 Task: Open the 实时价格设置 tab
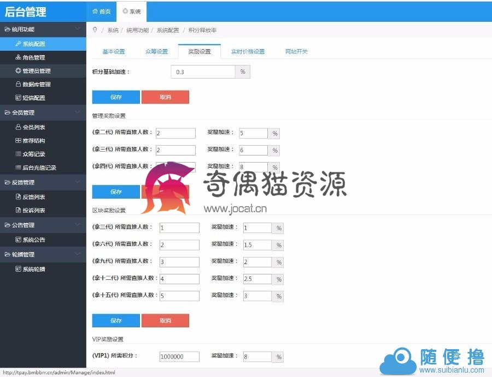[248, 52]
